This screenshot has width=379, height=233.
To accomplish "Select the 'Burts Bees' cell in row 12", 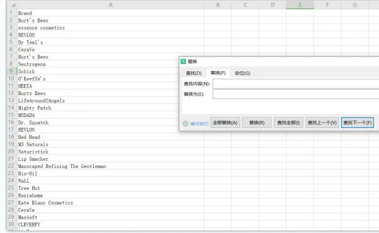I will point(98,93).
